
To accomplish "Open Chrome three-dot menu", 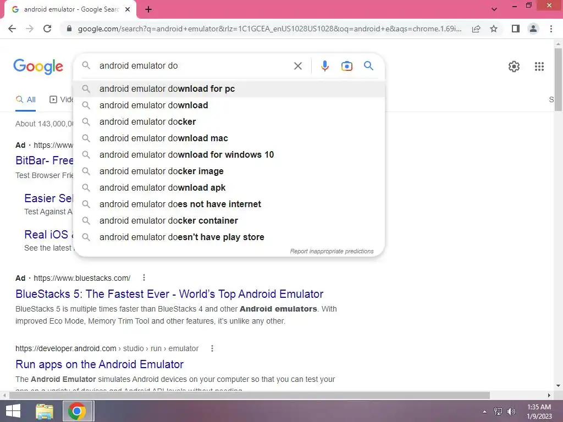I will [x=551, y=29].
